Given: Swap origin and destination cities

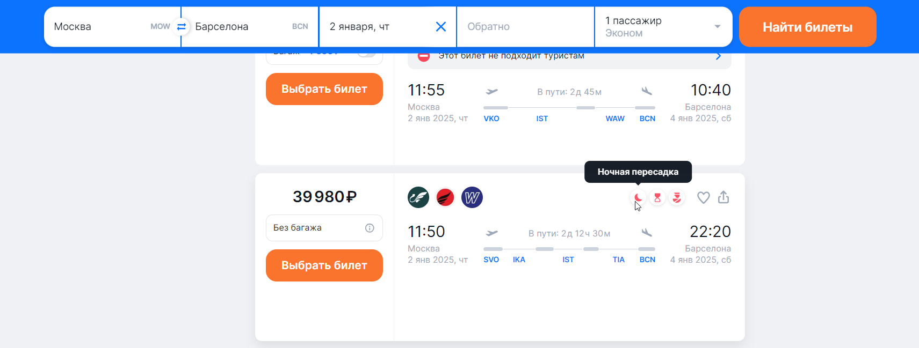Looking at the screenshot, I should point(182,26).
